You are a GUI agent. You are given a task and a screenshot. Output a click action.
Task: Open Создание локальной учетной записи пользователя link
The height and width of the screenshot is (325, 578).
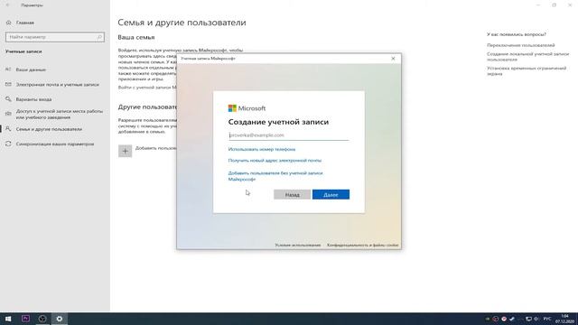coord(527,57)
